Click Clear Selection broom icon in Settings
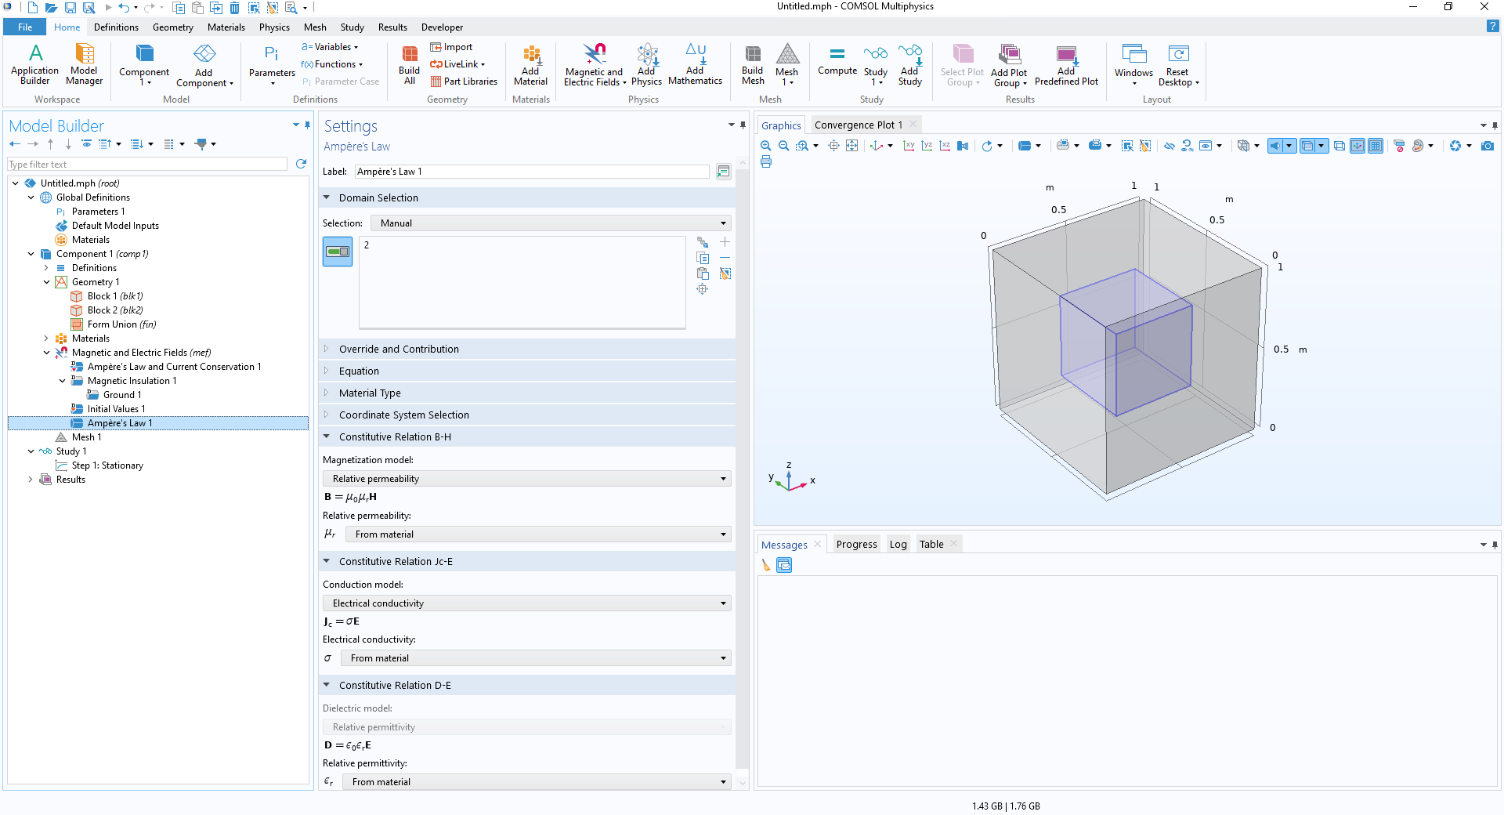This screenshot has width=1504, height=815. (x=725, y=273)
